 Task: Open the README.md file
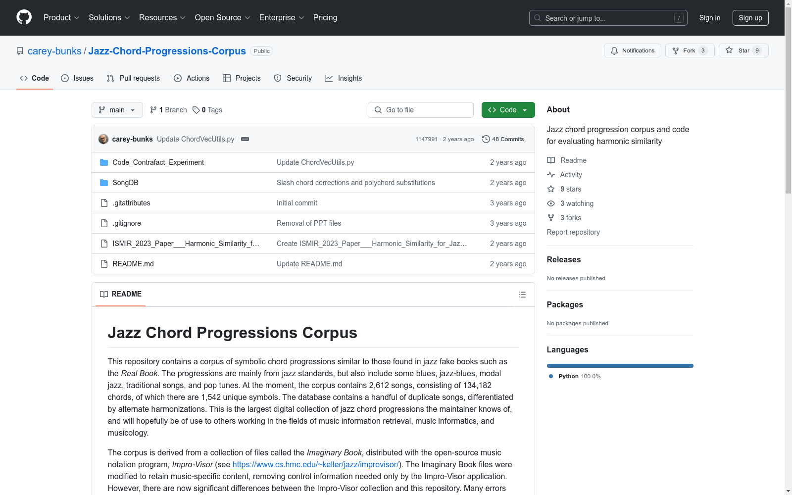point(133,264)
